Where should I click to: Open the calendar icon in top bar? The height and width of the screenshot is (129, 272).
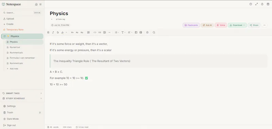click(x=268, y=4)
